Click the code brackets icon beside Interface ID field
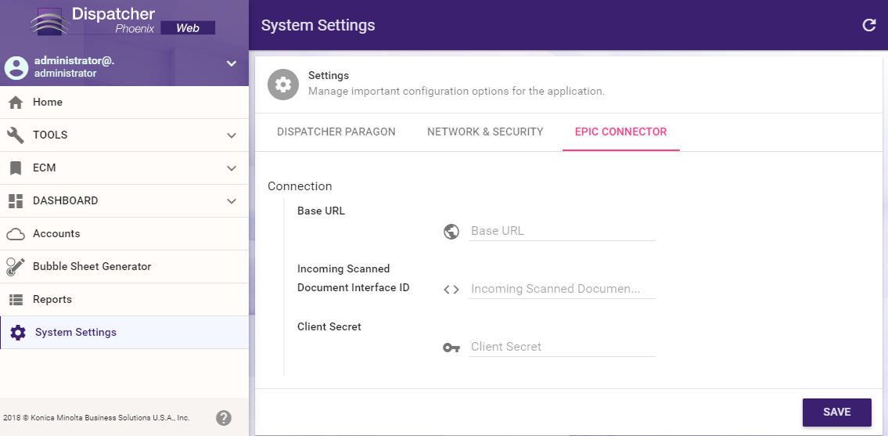 [451, 290]
